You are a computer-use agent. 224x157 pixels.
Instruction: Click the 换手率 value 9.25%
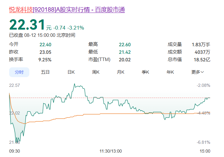45,60
